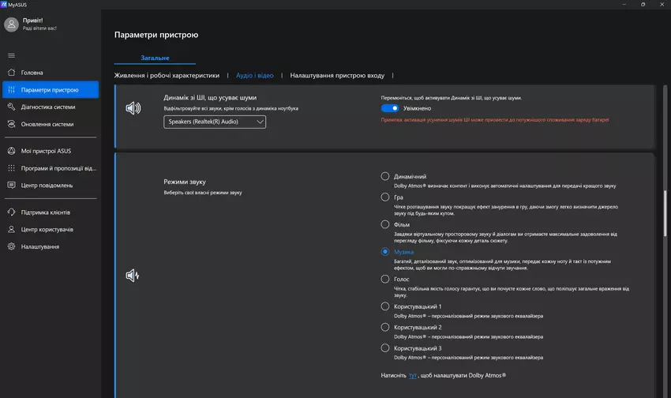
Task: Expand the Speakers (Realtek(R) Audio) dropdown
Action: pos(215,122)
